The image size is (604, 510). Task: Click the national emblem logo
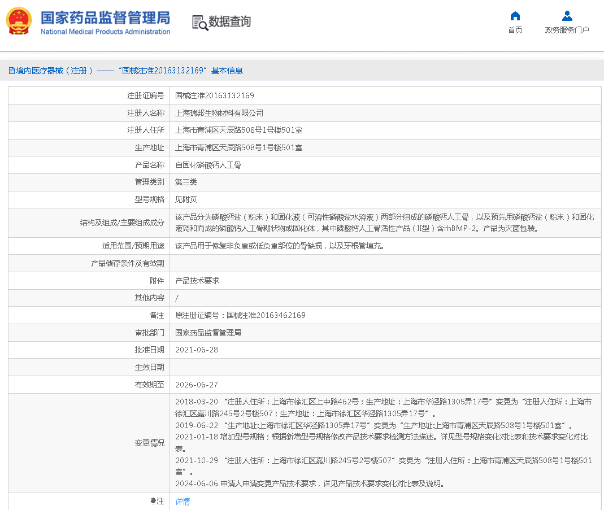point(19,21)
